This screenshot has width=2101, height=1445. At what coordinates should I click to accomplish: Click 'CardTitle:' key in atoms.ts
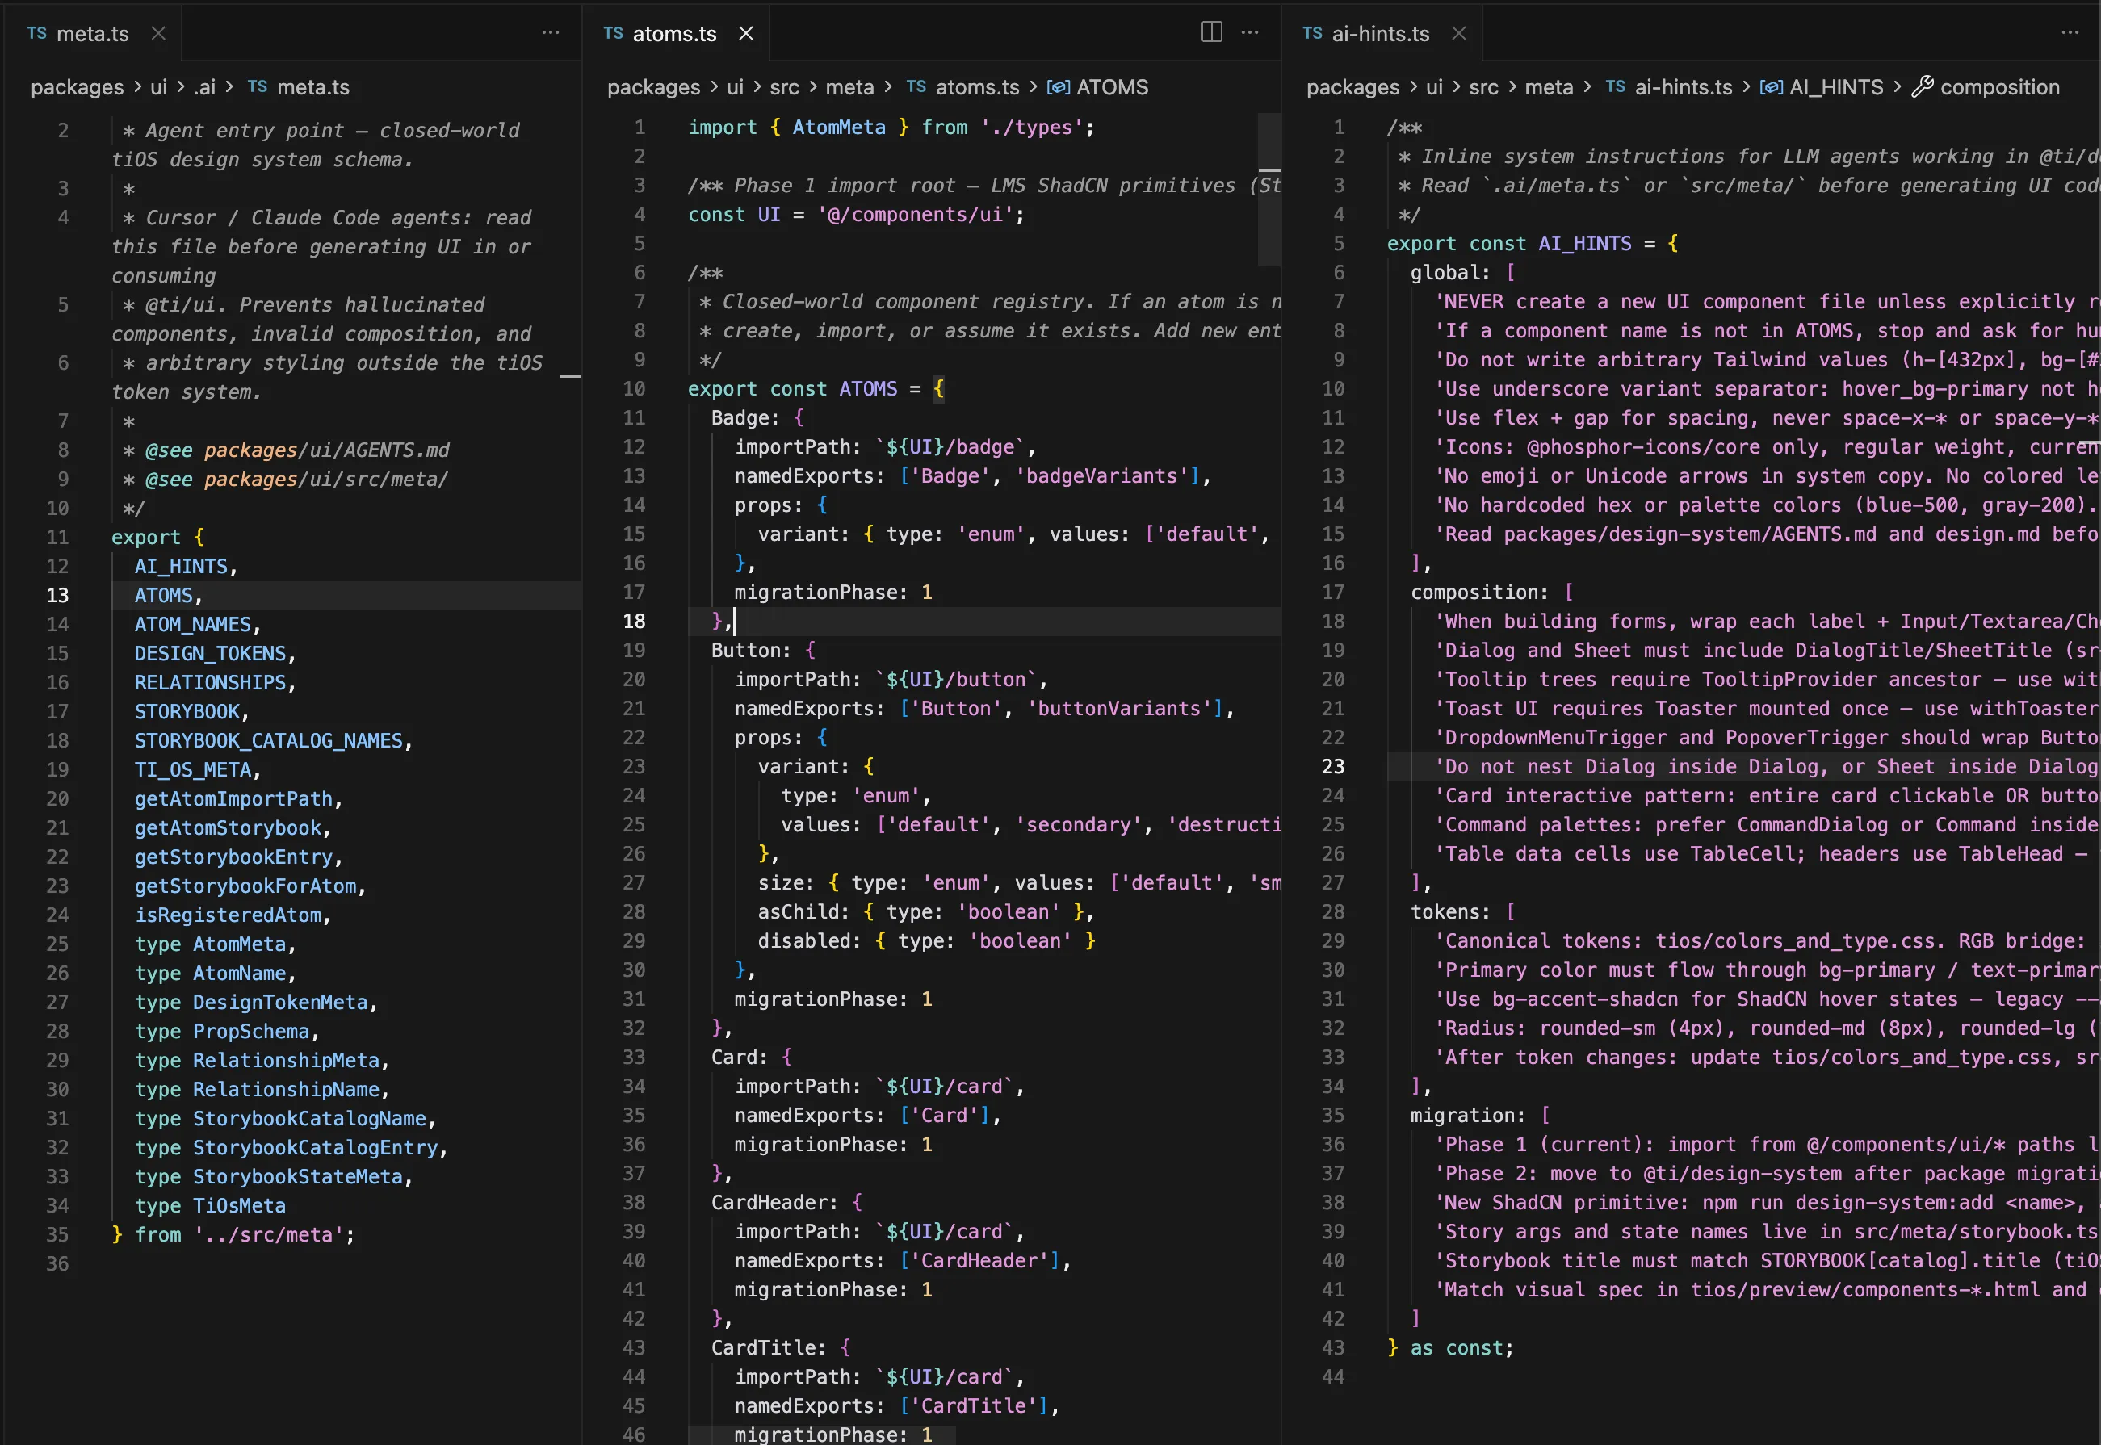click(769, 1347)
